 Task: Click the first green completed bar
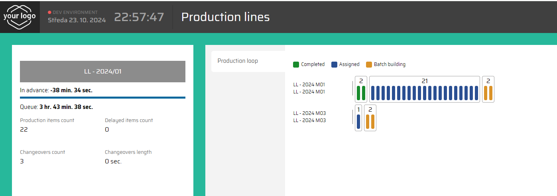(x=358, y=93)
